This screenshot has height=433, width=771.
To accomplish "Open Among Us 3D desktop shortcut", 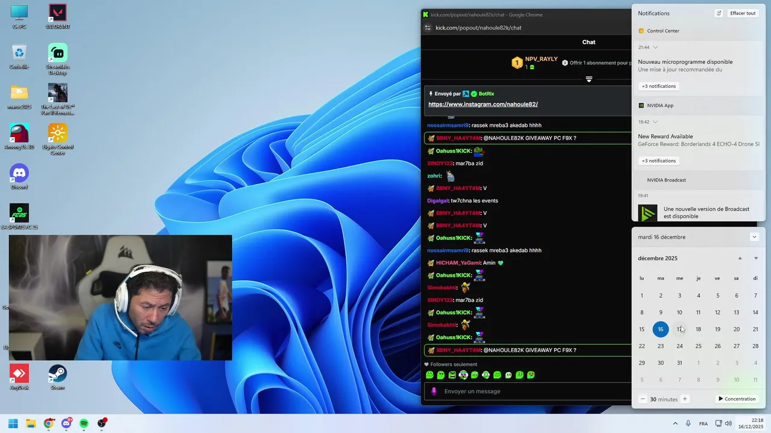I will 19,137.
